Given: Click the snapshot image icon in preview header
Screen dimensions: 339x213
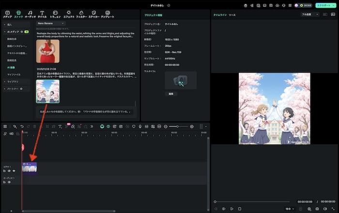Looking at the screenshot, I should pyautogui.click(x=333, y=15).
